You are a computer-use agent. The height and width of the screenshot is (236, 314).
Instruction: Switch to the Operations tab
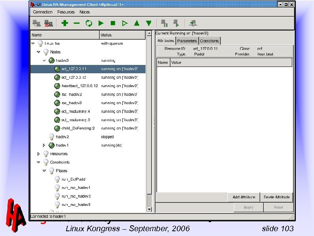click(209, 41)
